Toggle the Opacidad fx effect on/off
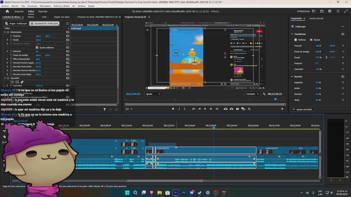Screen dimensions: 351x197 (8, 78)
